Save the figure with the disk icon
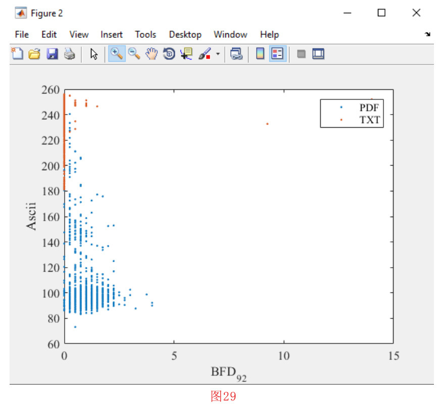The height and width of the screenshot is (410, 441). tap(52, 54)
